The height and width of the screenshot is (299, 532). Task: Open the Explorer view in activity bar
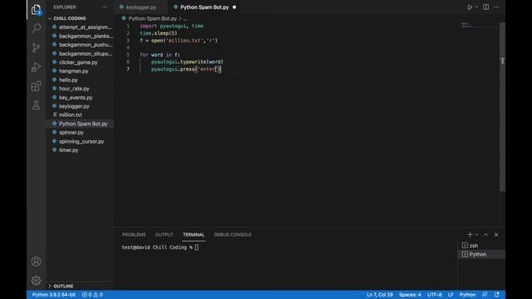coord(37,10)
